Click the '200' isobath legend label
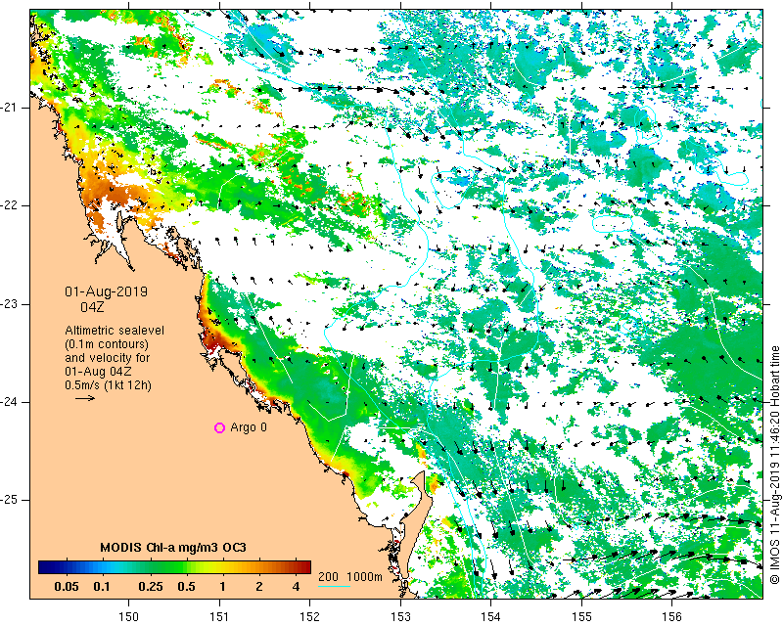This screenshot has height=626, width=783. click(x=328, y=576)
